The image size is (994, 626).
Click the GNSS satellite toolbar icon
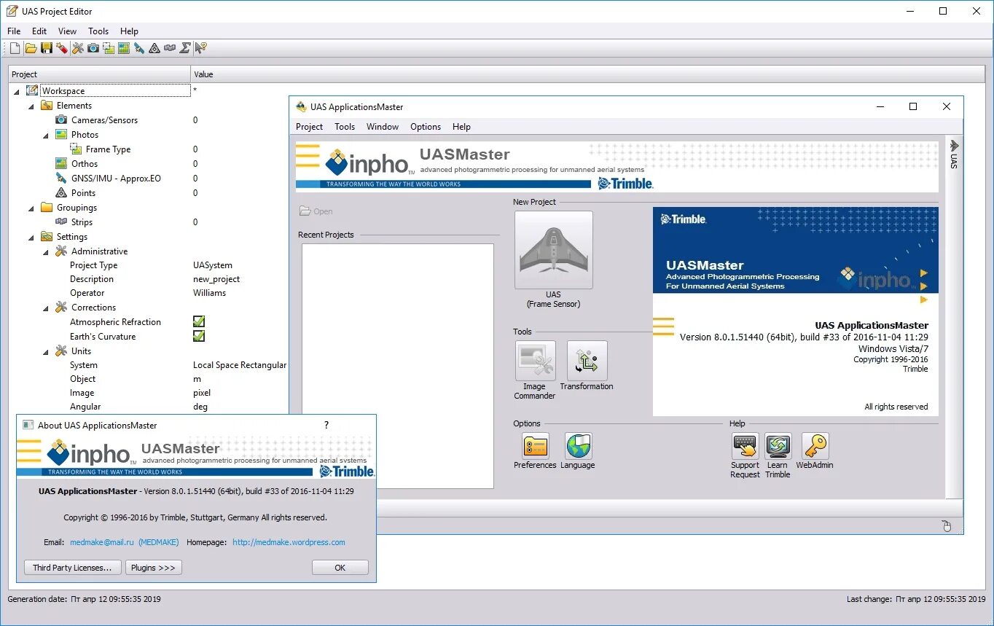(x=139, y=48)
